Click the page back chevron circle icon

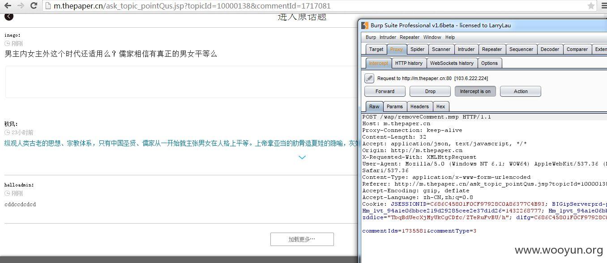point(9,16)
